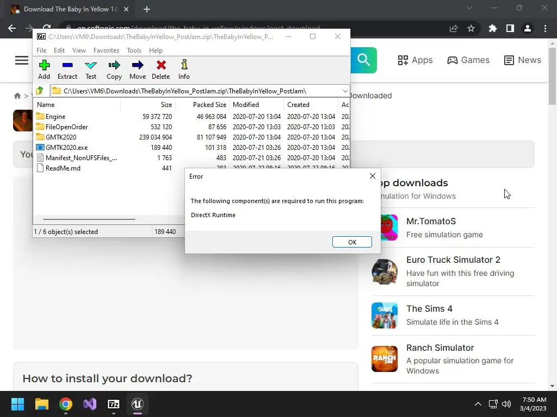Click the Copy toolbar icon in 7-Zip
Viewport: 557px width, 417px height.
114,69
